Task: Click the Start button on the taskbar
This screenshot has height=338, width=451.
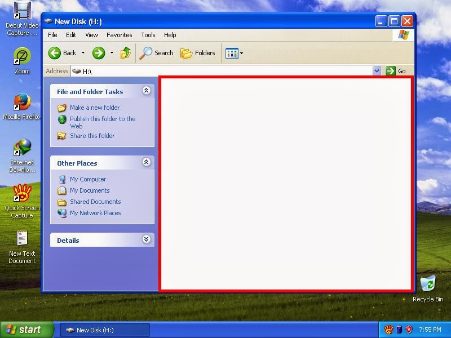Action: click(24, 330)
